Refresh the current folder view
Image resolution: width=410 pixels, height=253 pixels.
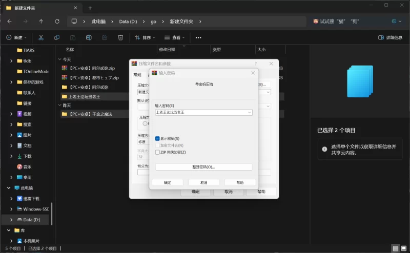pyautogui.click(x=57, y=22)
